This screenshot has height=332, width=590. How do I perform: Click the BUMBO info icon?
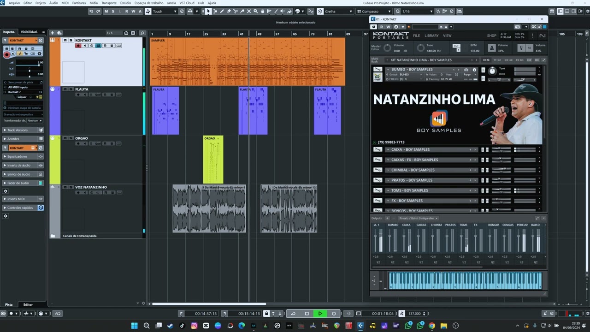(x=474, y=70)
